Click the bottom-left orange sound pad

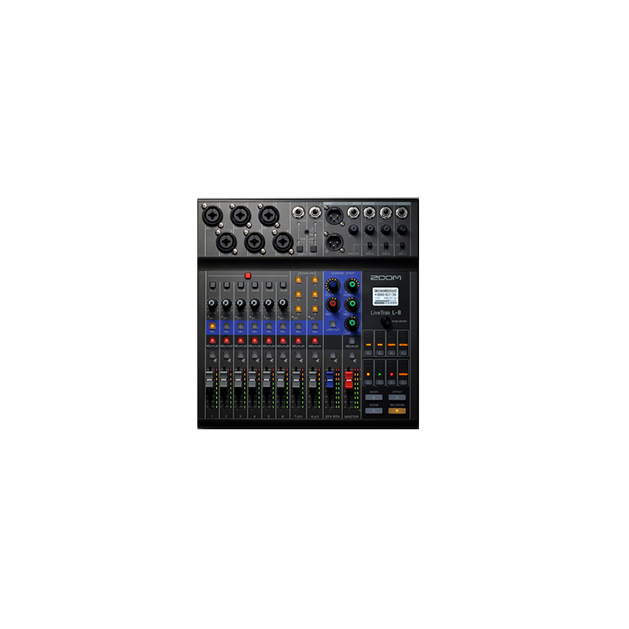(x=298, y=309)
